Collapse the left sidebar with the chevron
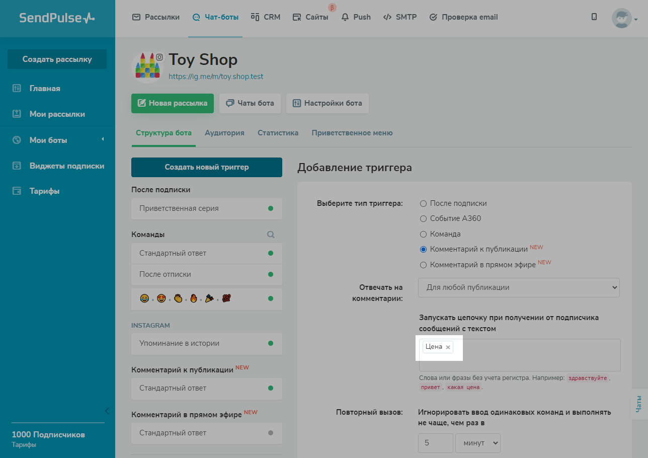Screen dimensions: 648x458 coord(107,411)
